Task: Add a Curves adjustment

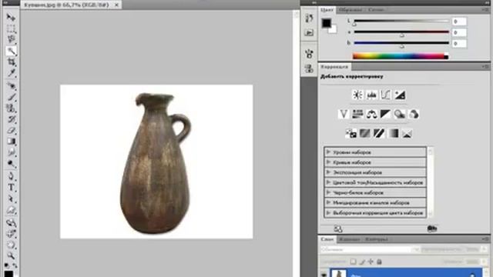Action: (386, 95)
